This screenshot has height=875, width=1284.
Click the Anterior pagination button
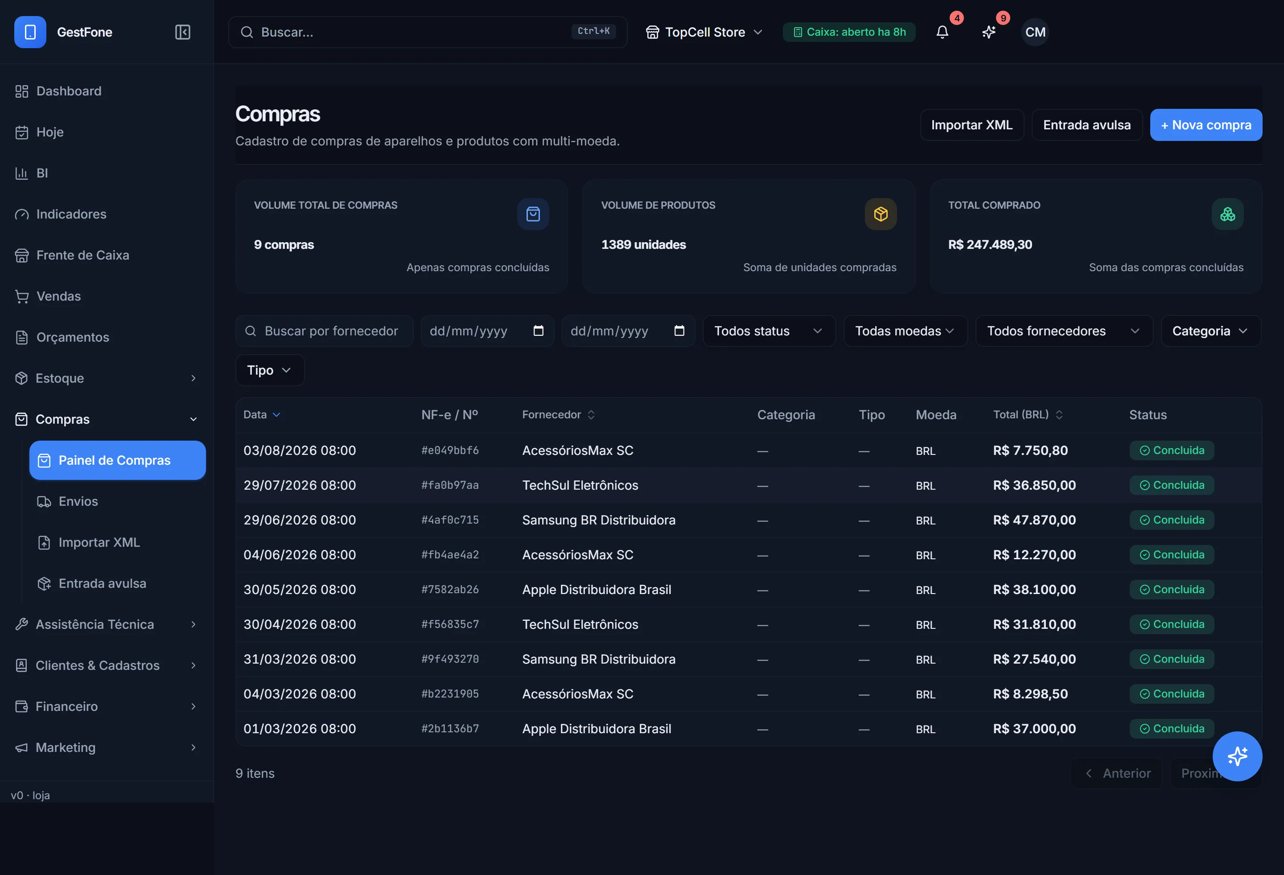(x=1117, y=773)
